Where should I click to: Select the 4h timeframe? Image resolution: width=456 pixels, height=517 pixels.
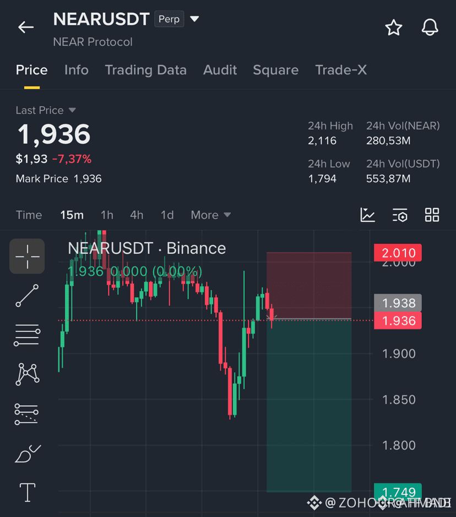(137, 215)
